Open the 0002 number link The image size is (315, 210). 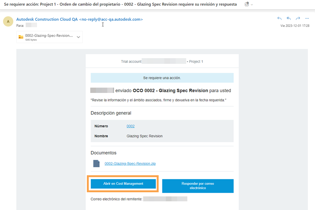[x=131, y=126]
